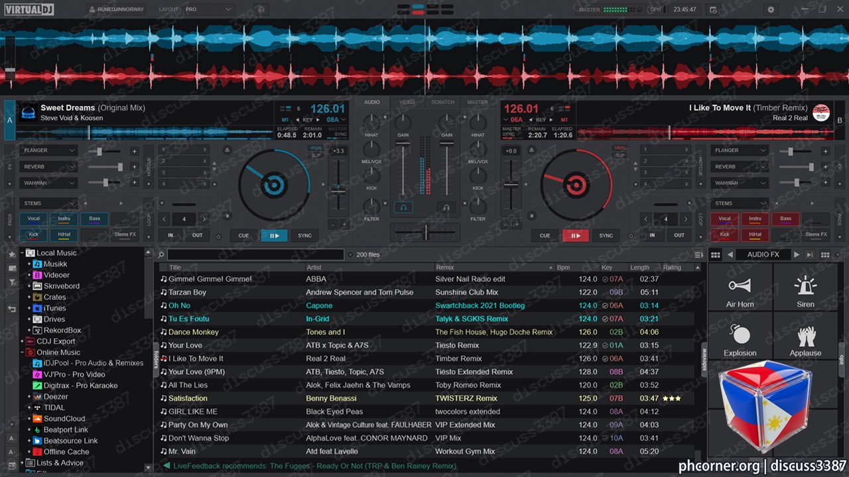Viewport: 849px width, 477px height.
Task: Open the 08A key dropdown on deck A
Action: click(338, 120)
